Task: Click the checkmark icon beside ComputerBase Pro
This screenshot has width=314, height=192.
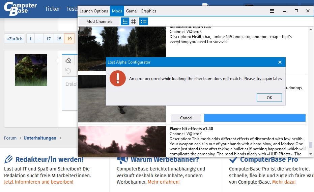Action: click(x=233, y=159)
